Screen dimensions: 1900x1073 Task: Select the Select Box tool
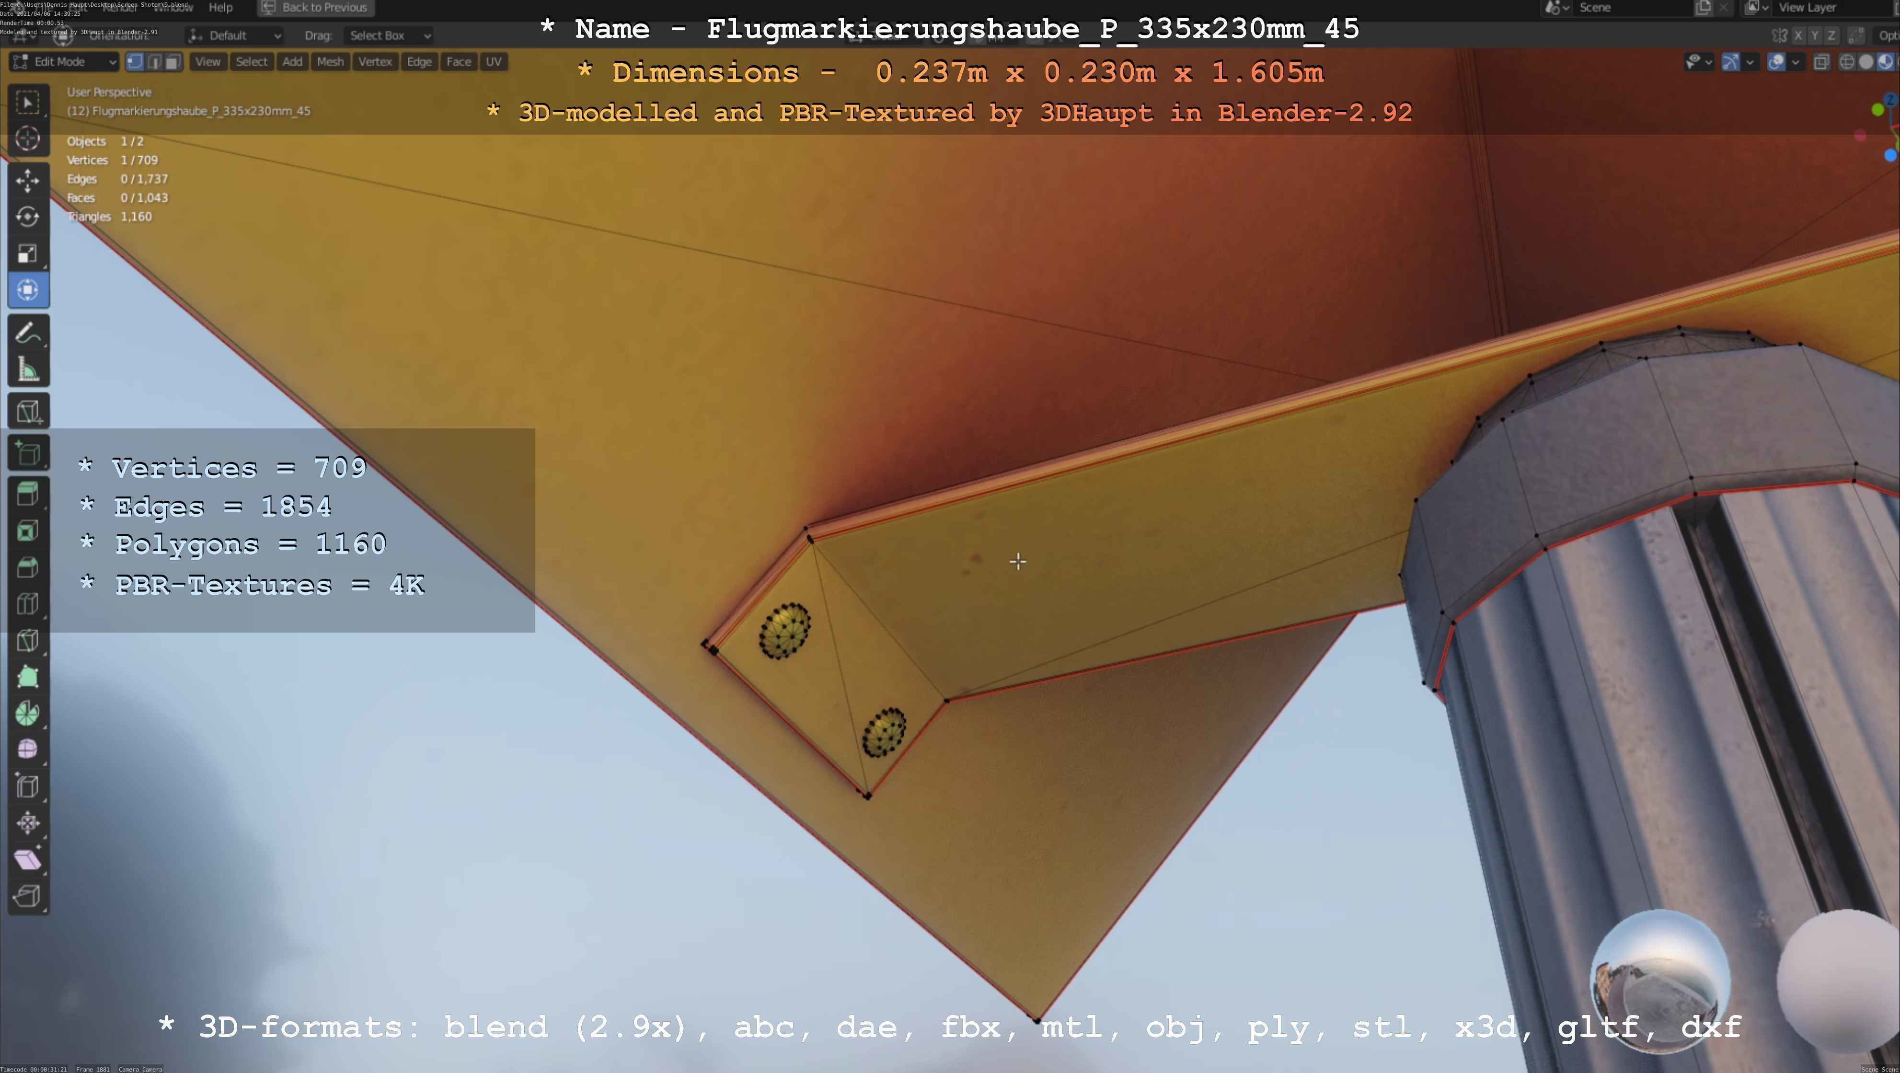click(x=28, y=103)
